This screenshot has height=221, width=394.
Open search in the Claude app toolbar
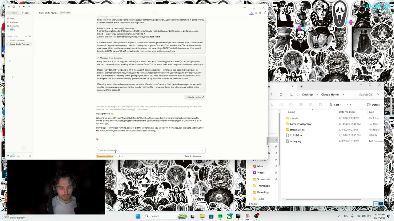(19, 6)
